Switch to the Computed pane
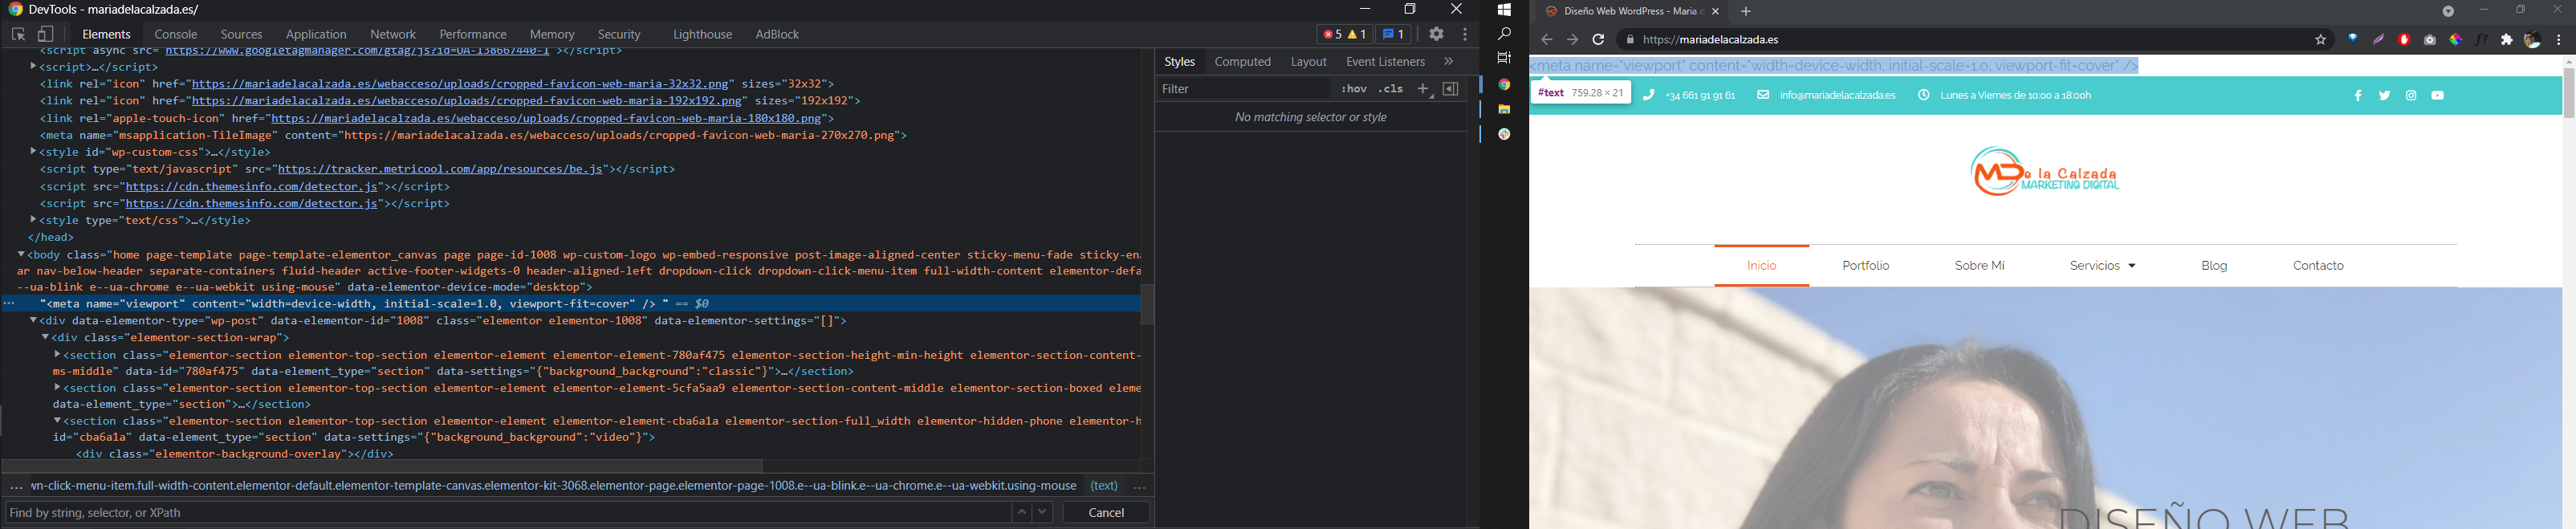The height and width of the screenshot is (529, 2576). click(1243, 62)
